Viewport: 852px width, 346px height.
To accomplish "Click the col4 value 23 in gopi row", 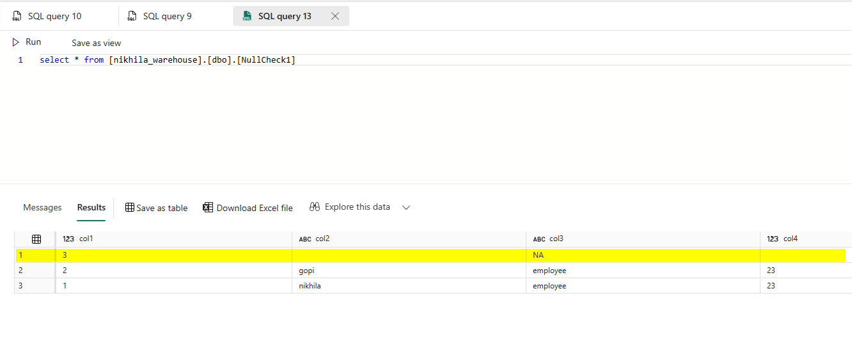I will coord(806,271).
